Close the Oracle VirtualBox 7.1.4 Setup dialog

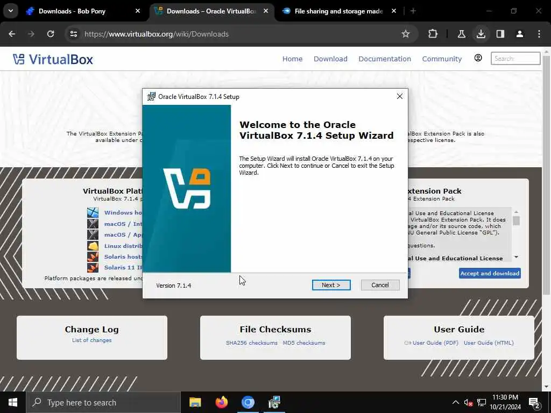400,96
